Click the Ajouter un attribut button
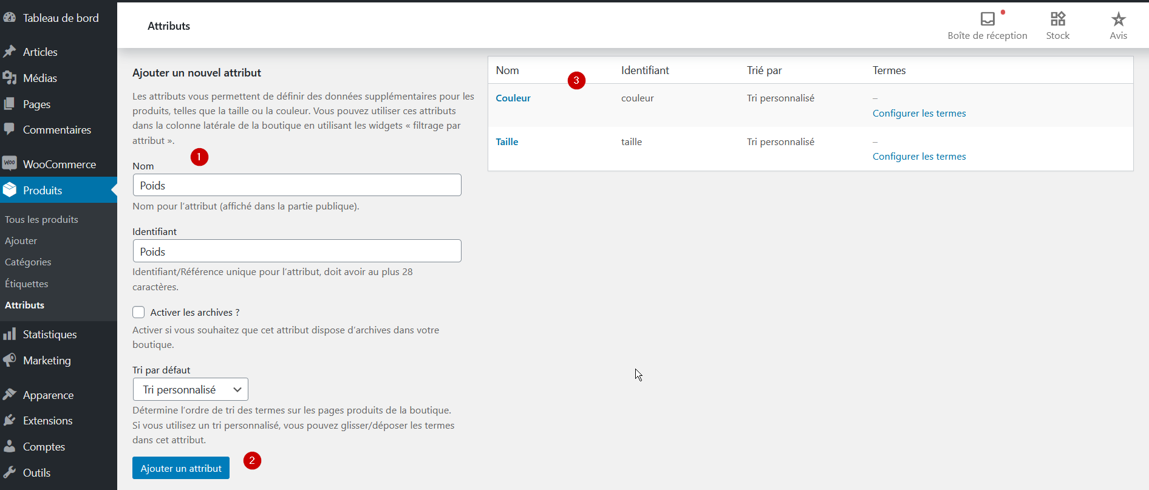This screenshot has width=1149, height=490. [x=181, y=468]
